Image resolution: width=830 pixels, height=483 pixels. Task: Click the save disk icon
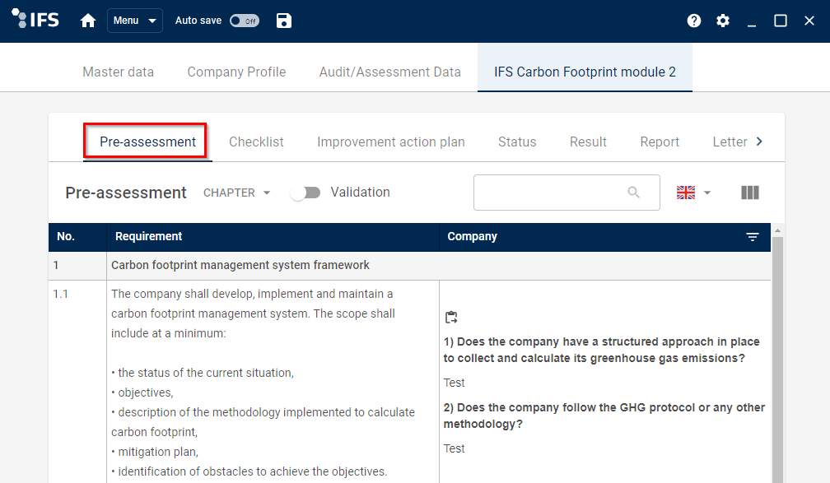click(x=284, y=21)
